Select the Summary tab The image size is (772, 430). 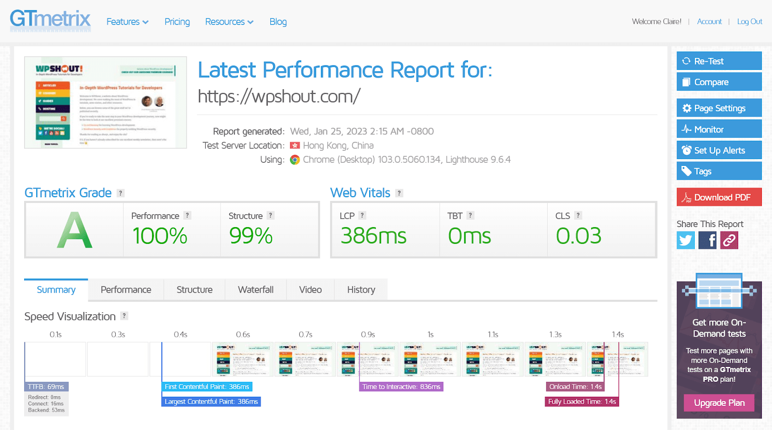click(56, 289)
